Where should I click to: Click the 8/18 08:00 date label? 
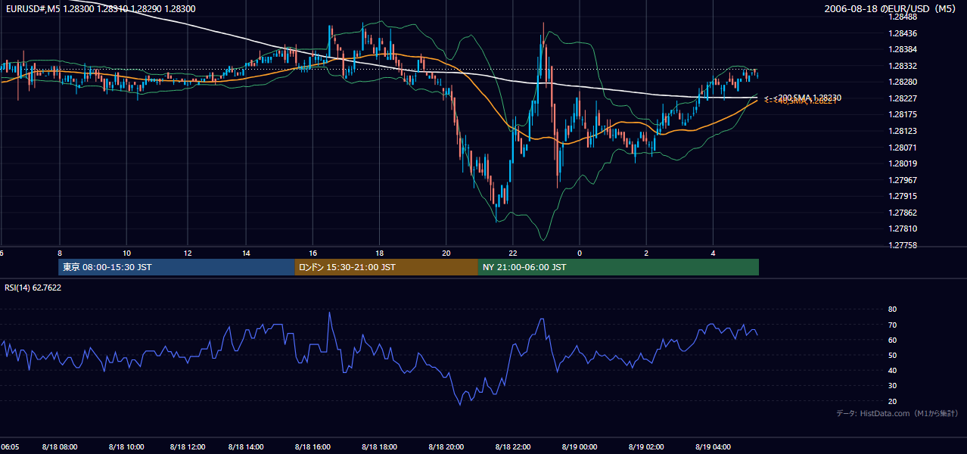59,447
